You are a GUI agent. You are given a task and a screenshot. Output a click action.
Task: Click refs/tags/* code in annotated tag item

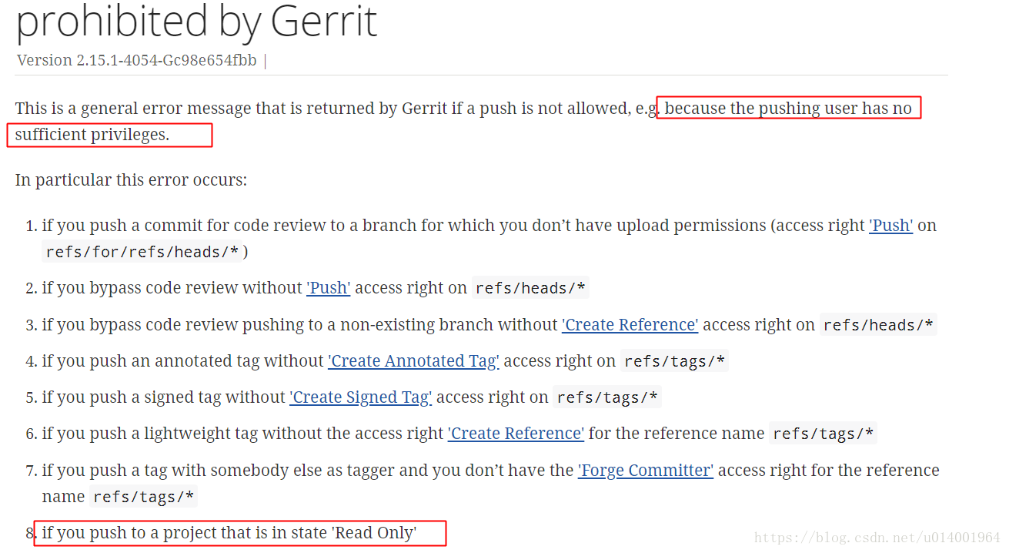(x=674, y=361)
